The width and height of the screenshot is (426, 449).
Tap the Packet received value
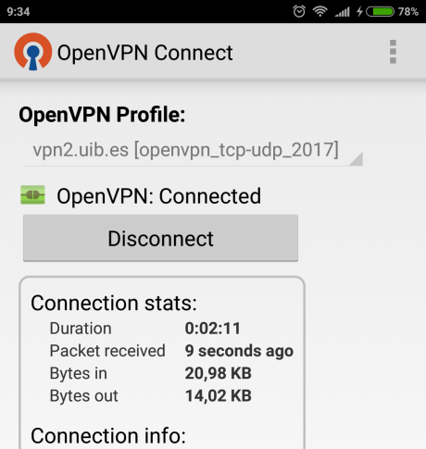click(239, 351)
